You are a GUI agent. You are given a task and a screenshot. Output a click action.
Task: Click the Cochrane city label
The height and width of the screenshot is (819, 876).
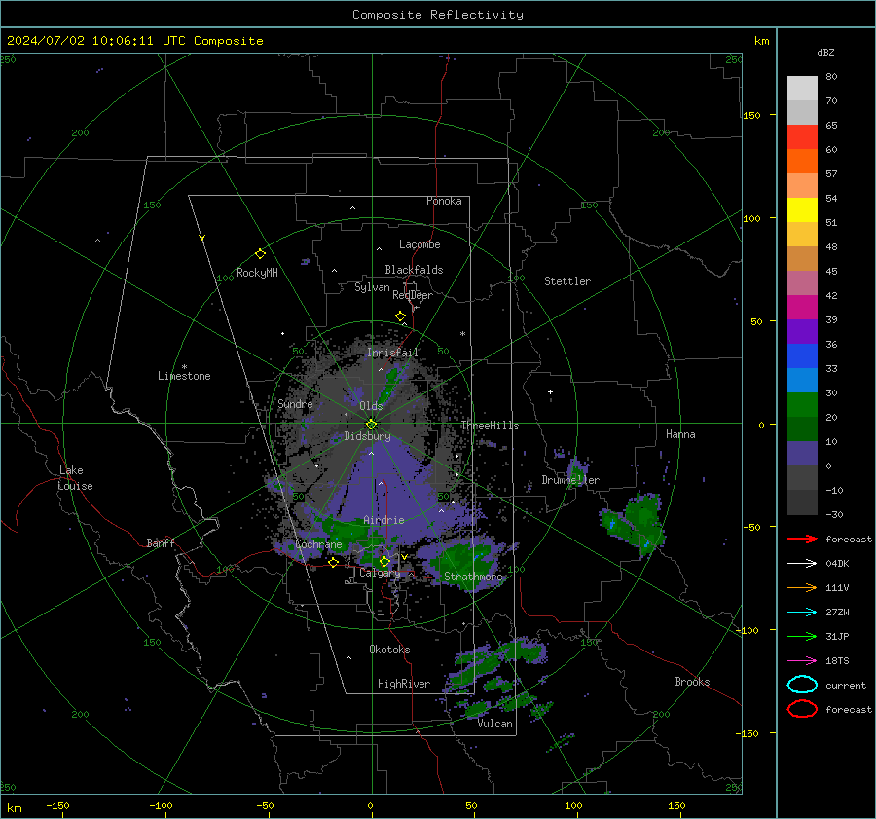tap(318, 544)
